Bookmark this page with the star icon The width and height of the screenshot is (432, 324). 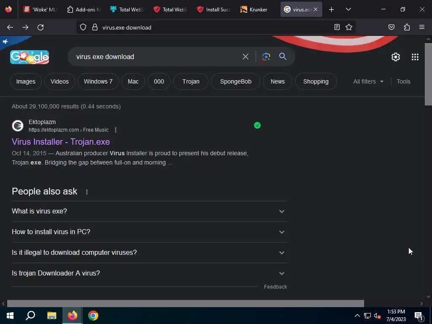(x=349, y=27)
